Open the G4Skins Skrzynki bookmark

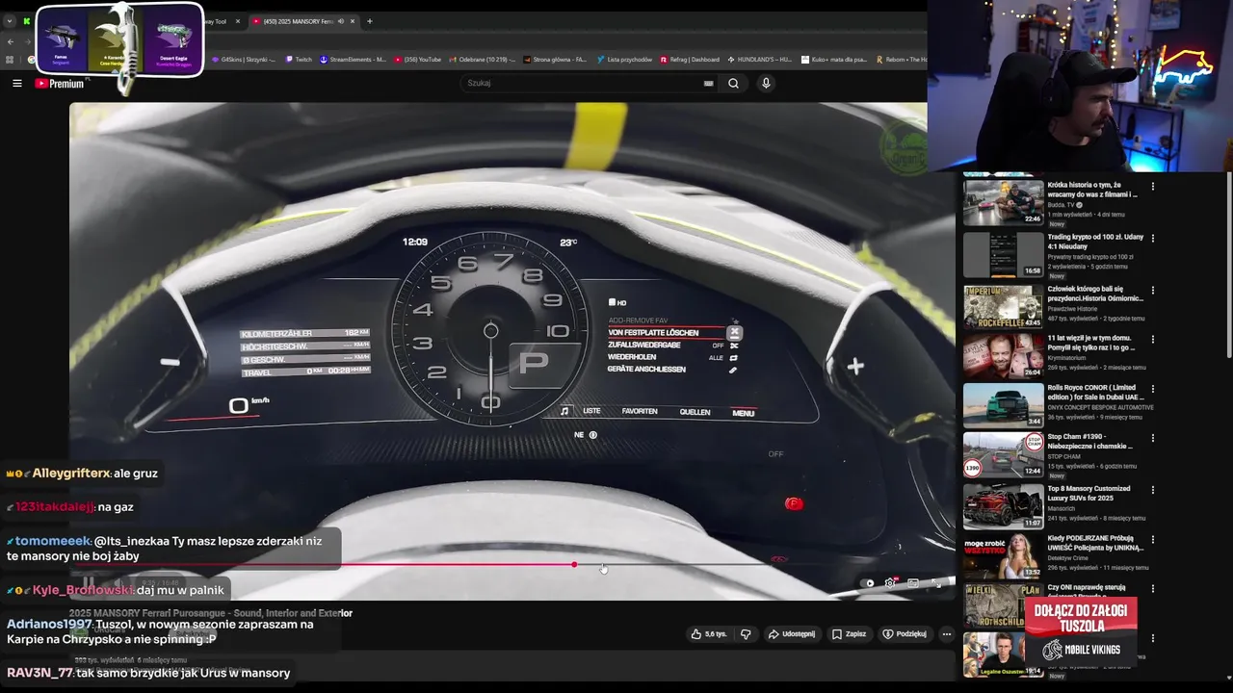tap(243, 60)
